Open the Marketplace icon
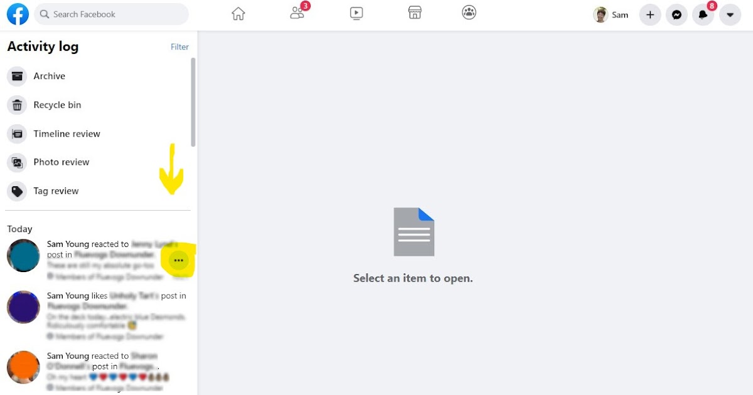The height and width of the screenshot is (395, 753). [x=414, y=13]
